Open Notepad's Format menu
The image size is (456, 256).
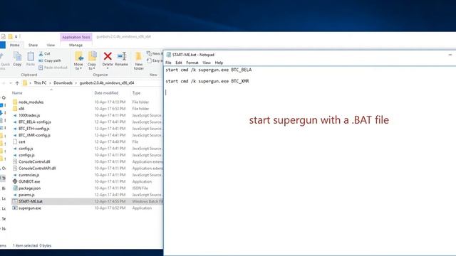tap(192, 63)
